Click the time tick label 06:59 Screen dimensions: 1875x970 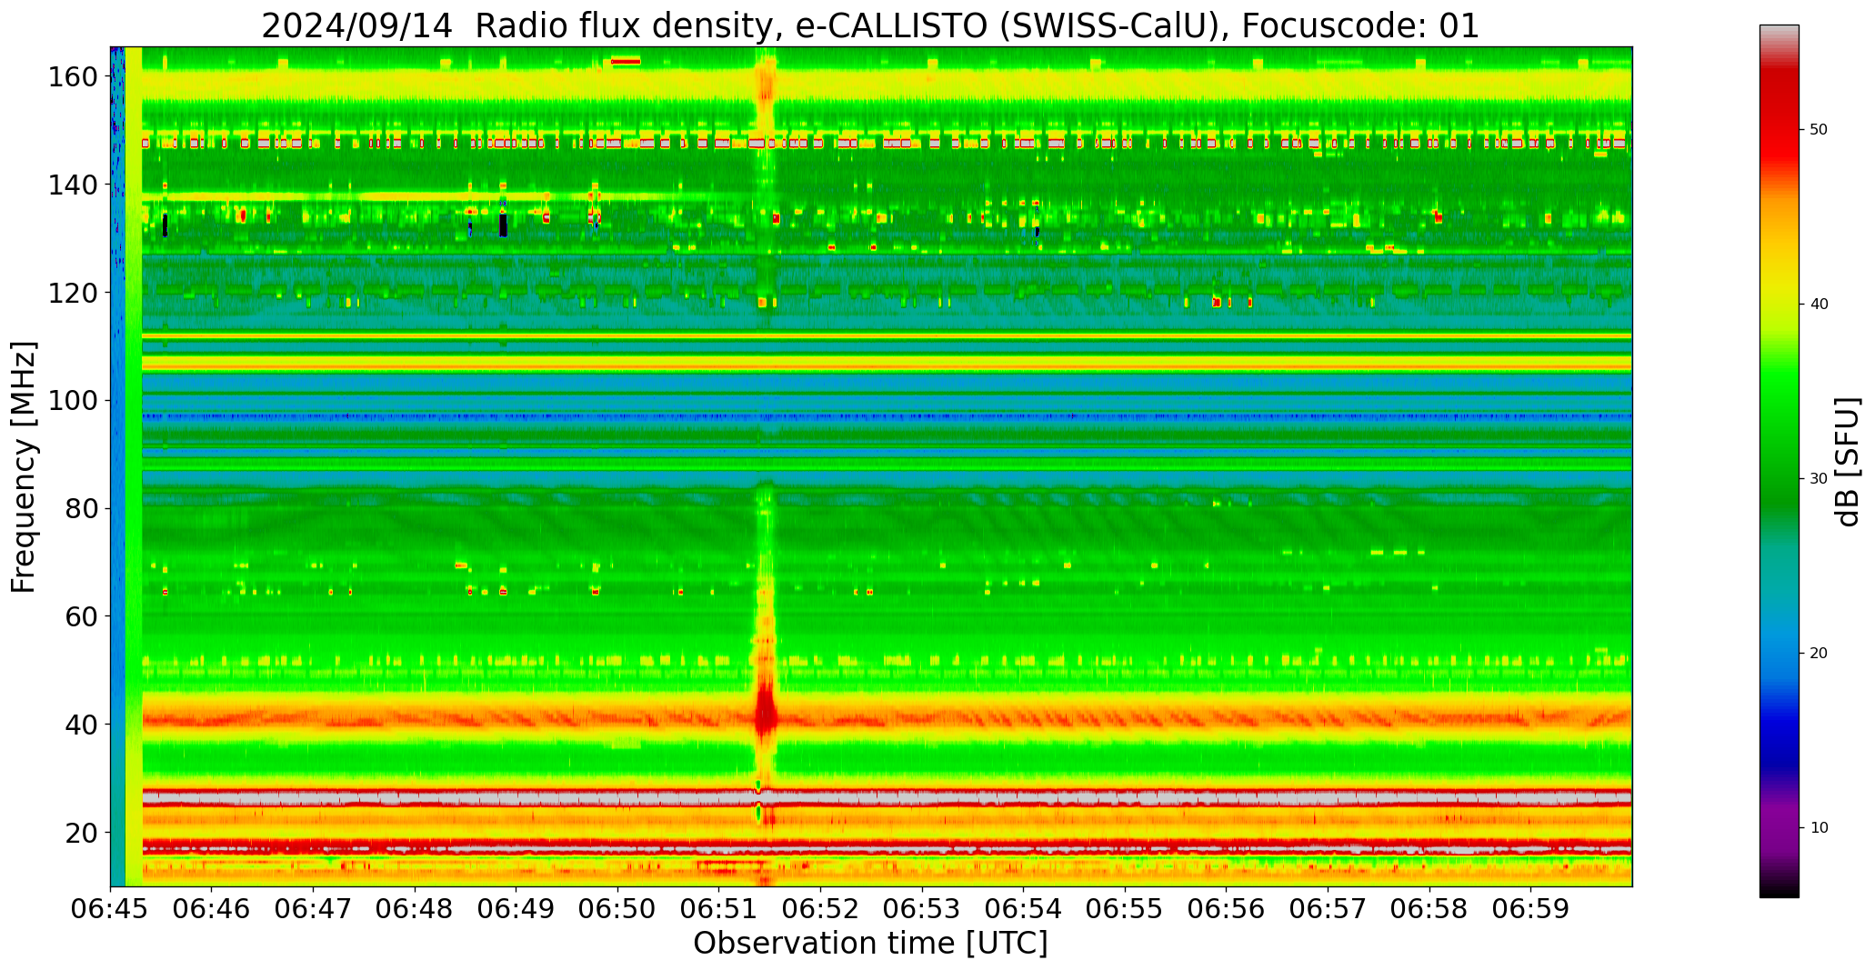tap(1530, 909)
